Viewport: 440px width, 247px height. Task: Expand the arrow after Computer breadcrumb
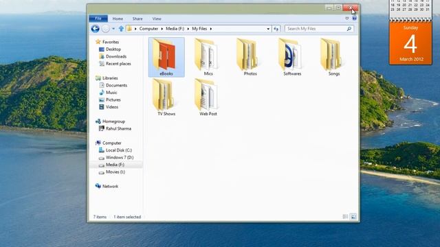point(162,29)
